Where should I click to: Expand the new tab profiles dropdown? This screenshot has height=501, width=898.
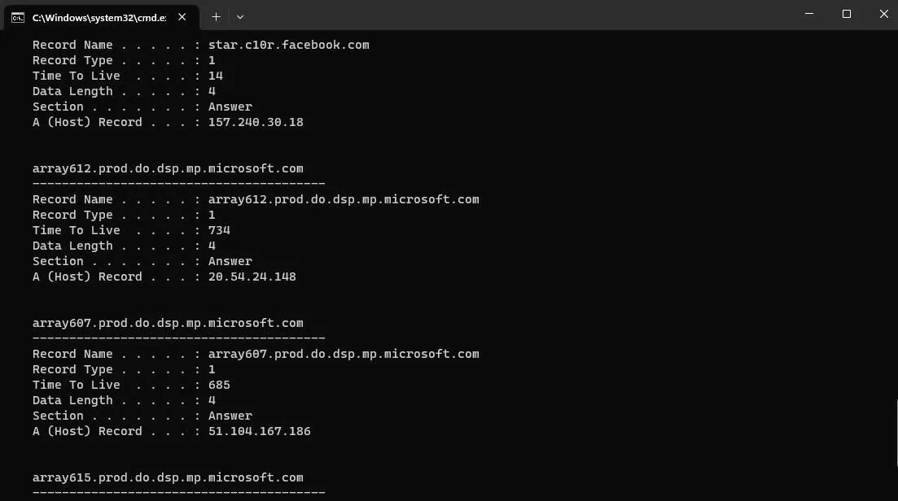click(240, 17)
